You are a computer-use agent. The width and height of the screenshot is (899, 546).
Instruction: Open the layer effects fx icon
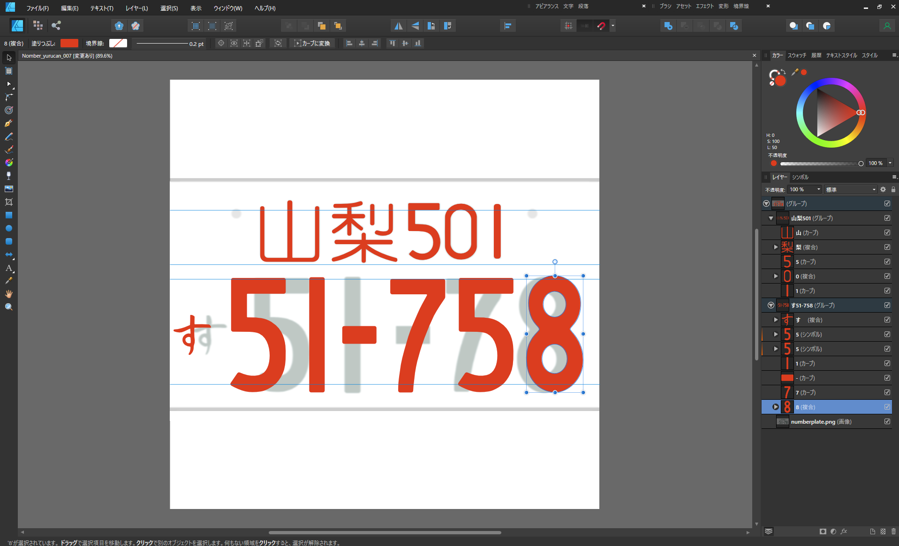844,531
